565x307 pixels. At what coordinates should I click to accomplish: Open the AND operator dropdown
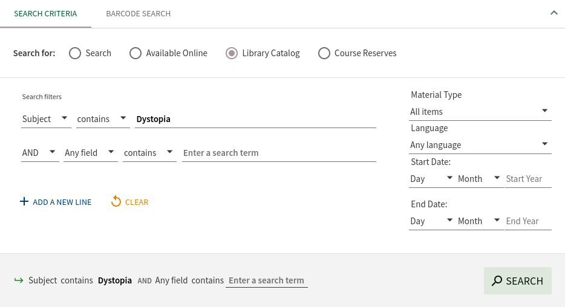[x=39, y=153]
